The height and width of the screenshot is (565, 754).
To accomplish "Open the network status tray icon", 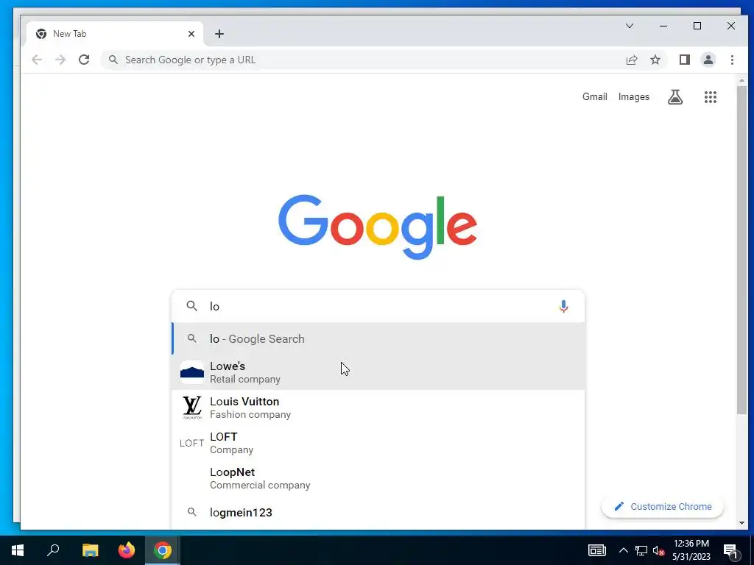I will tap(641, 550).
